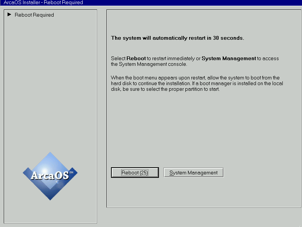Click the Reboot (25) button
302x227 pixels.
tap(135, 173)
